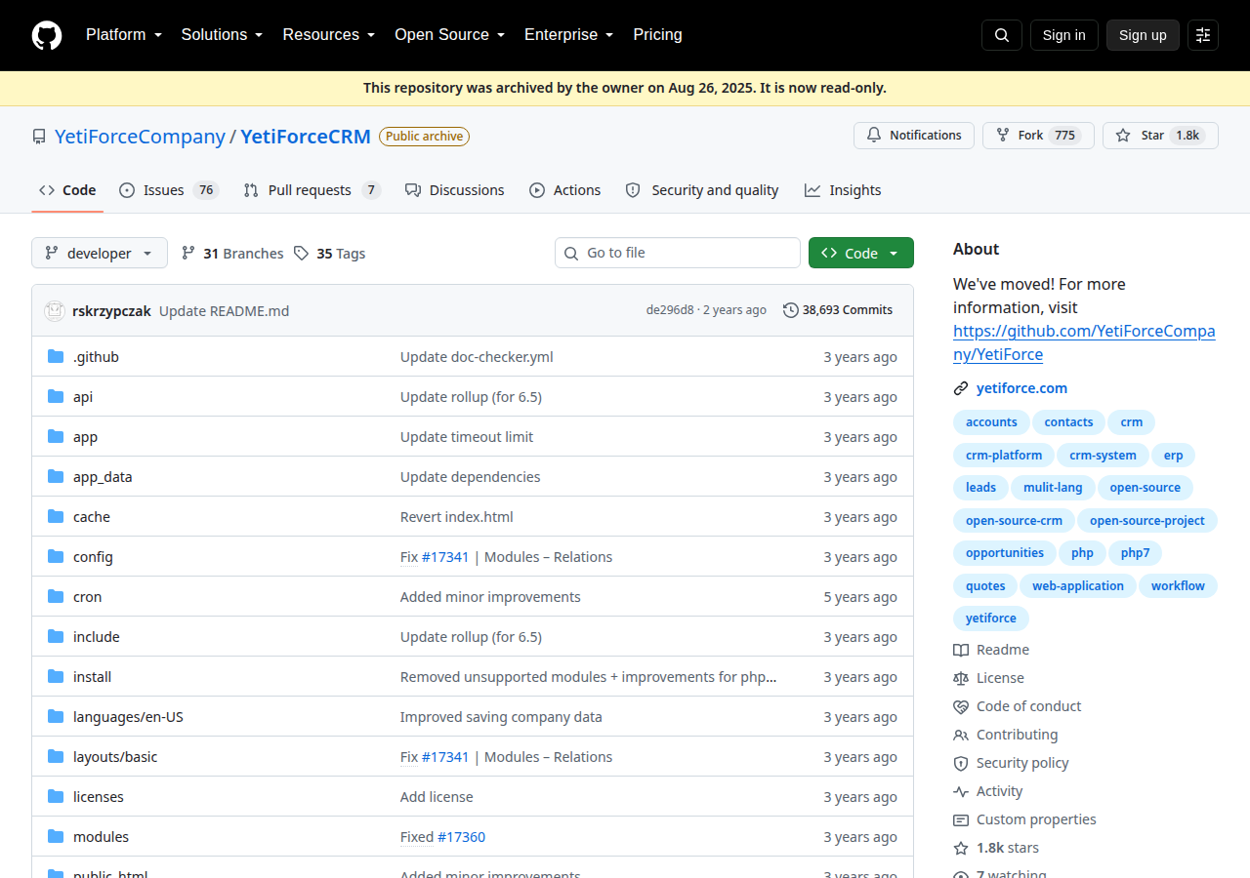Expand the Solutions menu
Screen dimensions: 1250x878
222,35
